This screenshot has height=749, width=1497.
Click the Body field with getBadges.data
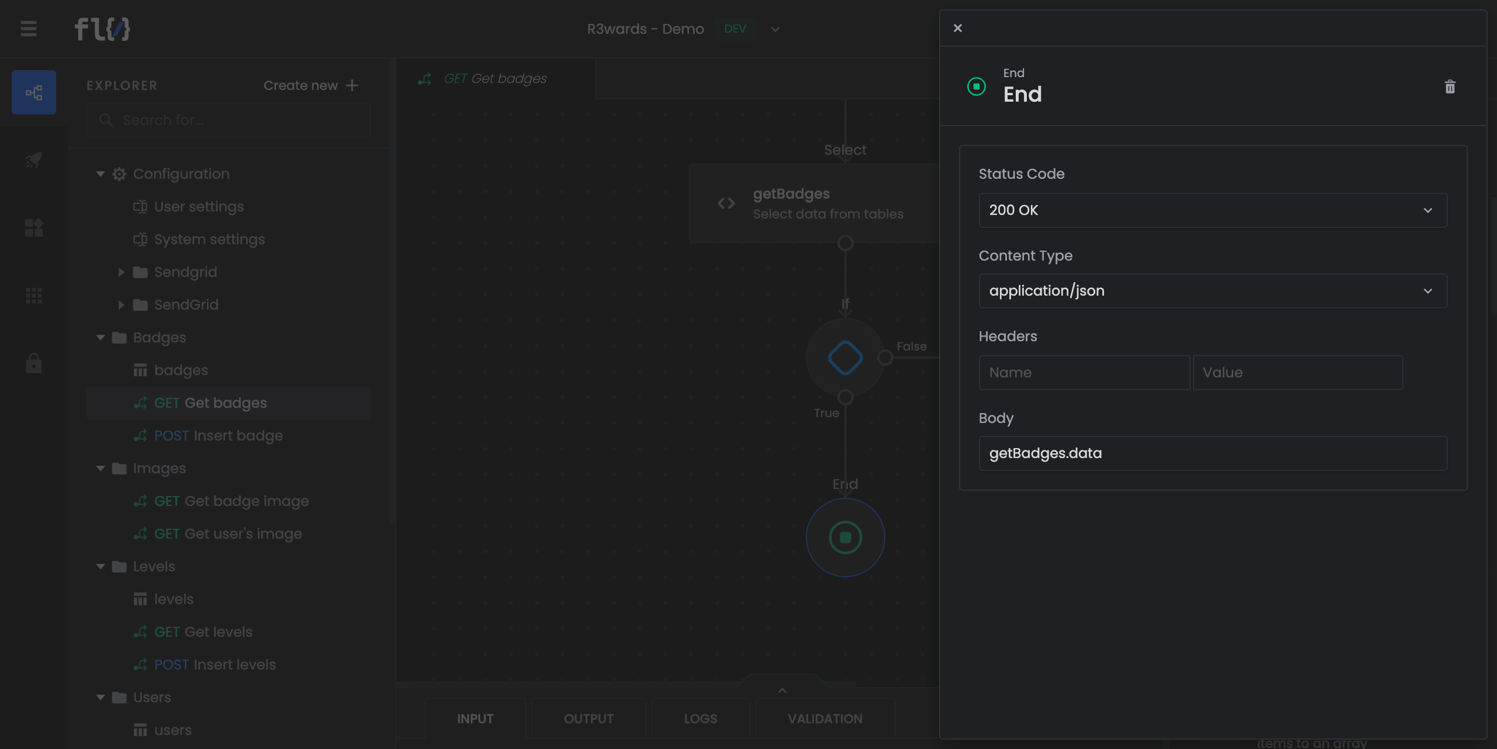[1213, 453]
